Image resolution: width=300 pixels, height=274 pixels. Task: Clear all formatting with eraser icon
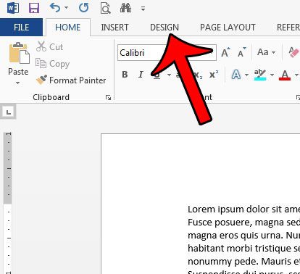(293, 52)
